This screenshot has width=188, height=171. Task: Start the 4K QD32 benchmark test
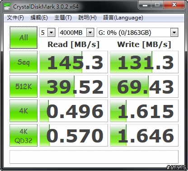click(x=23, y=135)
